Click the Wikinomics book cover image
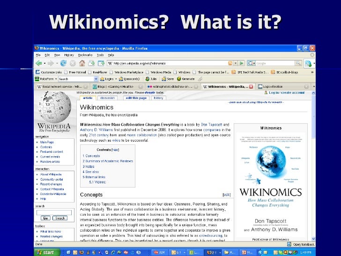The image size is (341, 256). 271,185
